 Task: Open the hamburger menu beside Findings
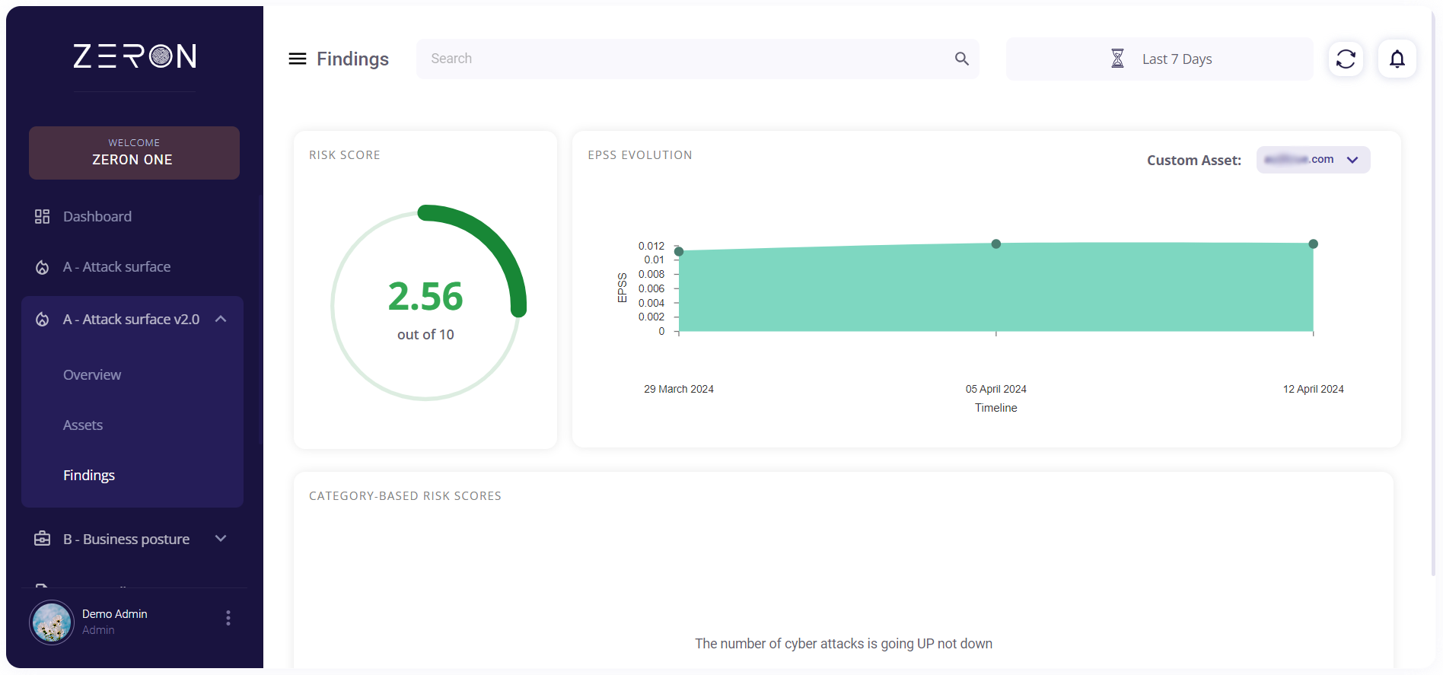[298, 59]
